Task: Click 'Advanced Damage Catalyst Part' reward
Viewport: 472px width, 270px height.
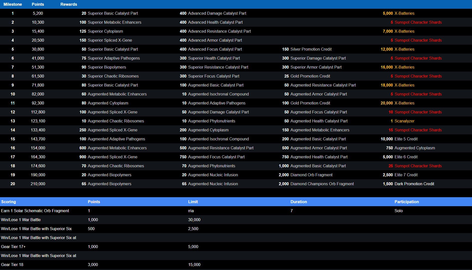Action: [217, 13]
